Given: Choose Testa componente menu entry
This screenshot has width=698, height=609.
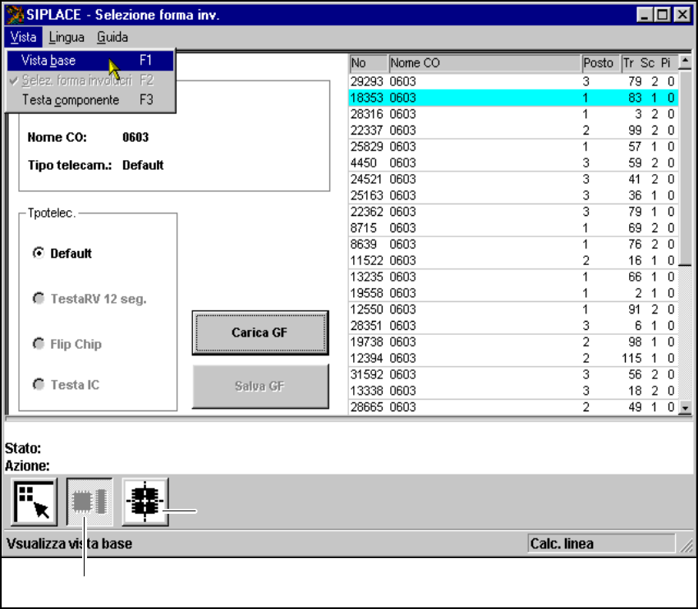Looking at the screenshot, I should pyautogui.click(x=90, y=100).
